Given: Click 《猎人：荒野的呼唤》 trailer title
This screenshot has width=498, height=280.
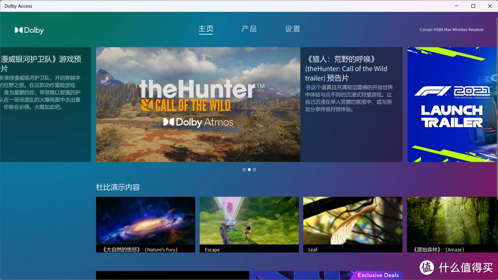Looking at the screenshot, I should tap(346, 69).
